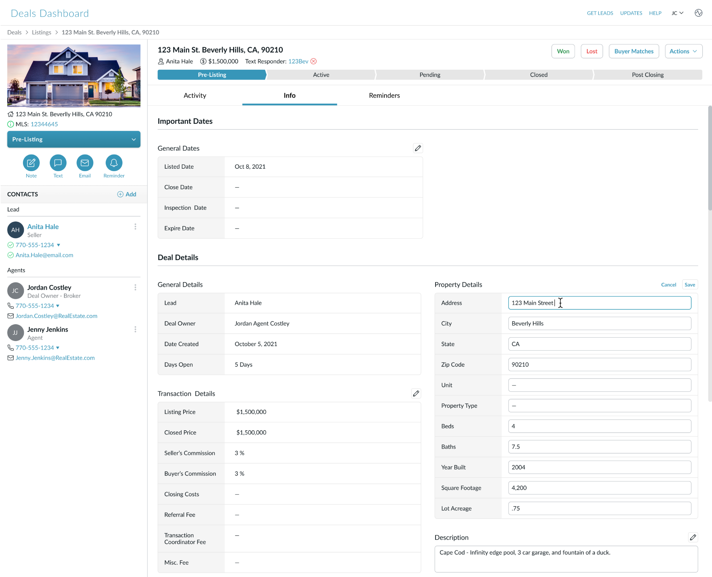Click the Edit pencil icon for General Dates

pos(418,148)
